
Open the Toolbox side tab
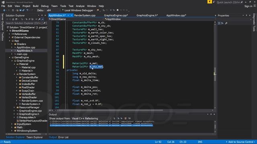[x=2, y=36]
